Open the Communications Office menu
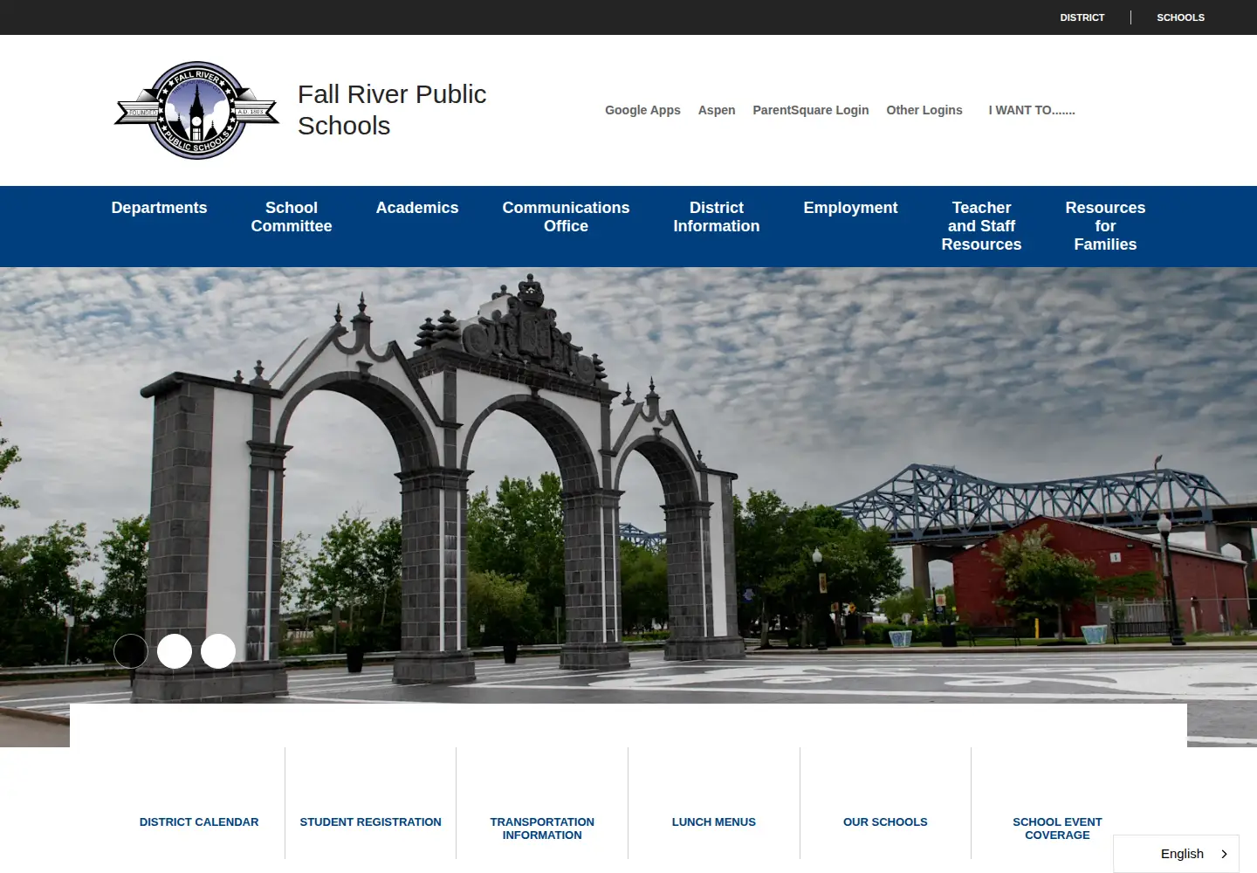This screenshot has height=873, width=1257. pyautogui.click(x=566, y=217)
